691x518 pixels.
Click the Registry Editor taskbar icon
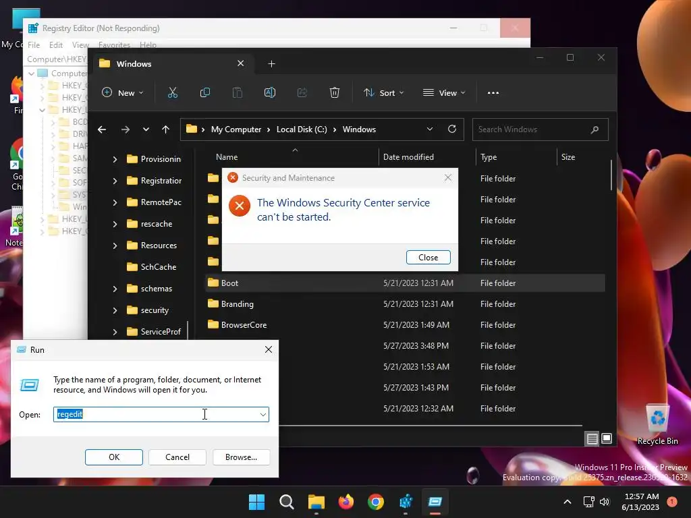[x=406, y=502]
